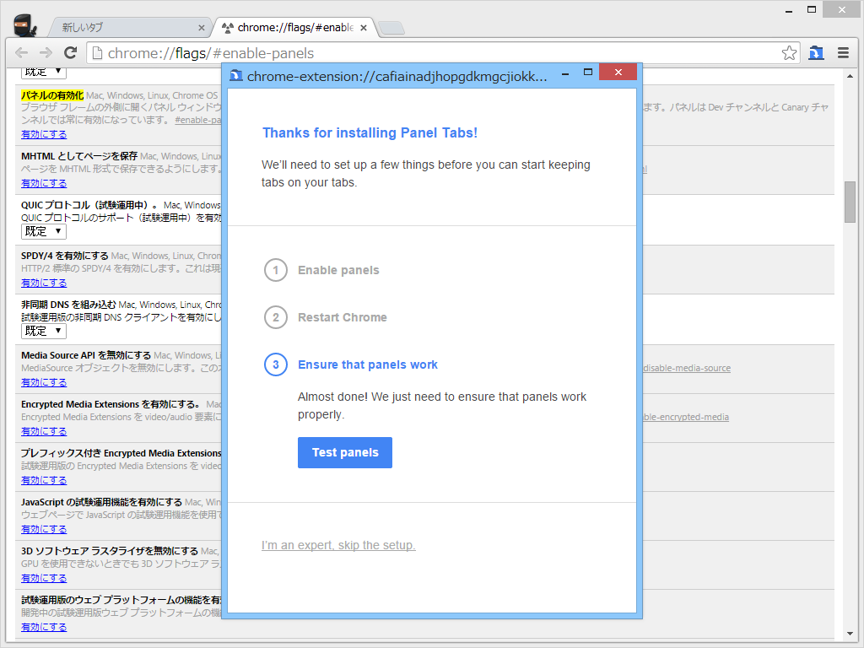Click the Panel Tabs icon in popup title bar
This screenshot has width=864, height=648.
coord(236,75)
